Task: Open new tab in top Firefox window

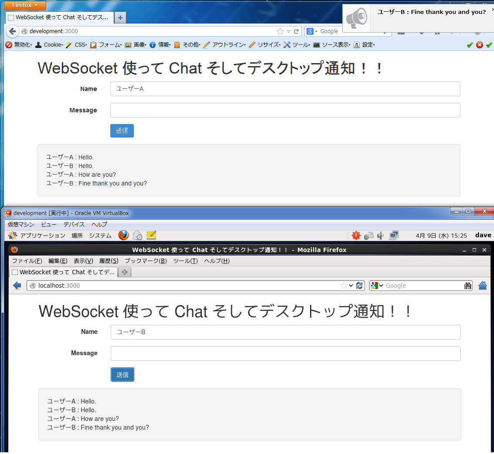Action: coord(120,17)
